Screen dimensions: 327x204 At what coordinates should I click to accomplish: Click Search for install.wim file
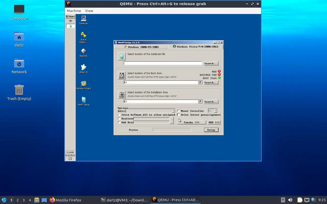pyautogui.click(x=211, y=63)
